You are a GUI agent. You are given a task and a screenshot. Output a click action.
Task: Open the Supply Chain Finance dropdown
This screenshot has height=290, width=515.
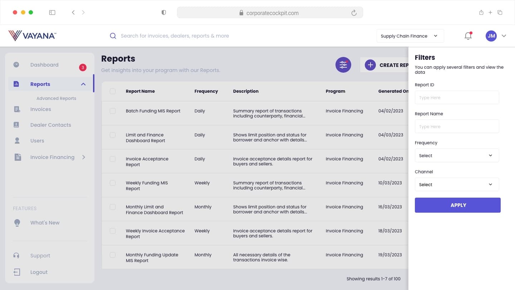click(410, 36)
